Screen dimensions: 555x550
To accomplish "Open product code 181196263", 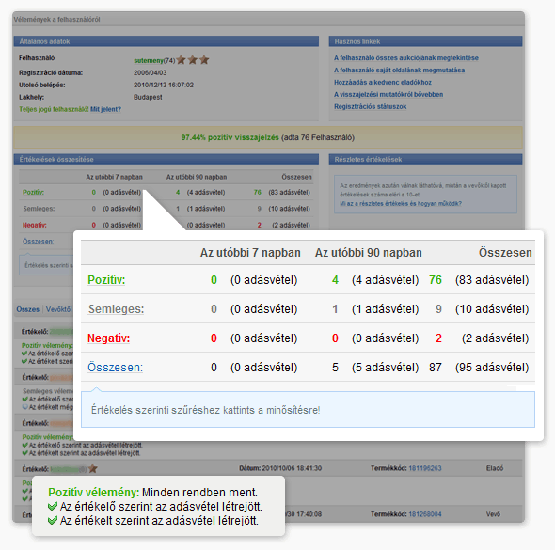I will click(425, 468).
